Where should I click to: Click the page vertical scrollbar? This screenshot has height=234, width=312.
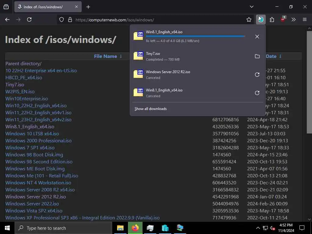[x=309, y=82]
